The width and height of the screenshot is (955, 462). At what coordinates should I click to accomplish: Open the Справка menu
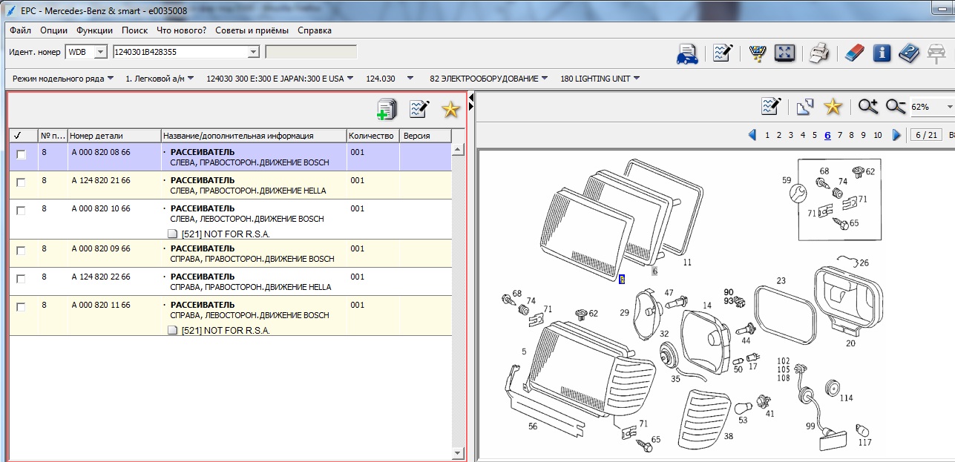point(315,30)
